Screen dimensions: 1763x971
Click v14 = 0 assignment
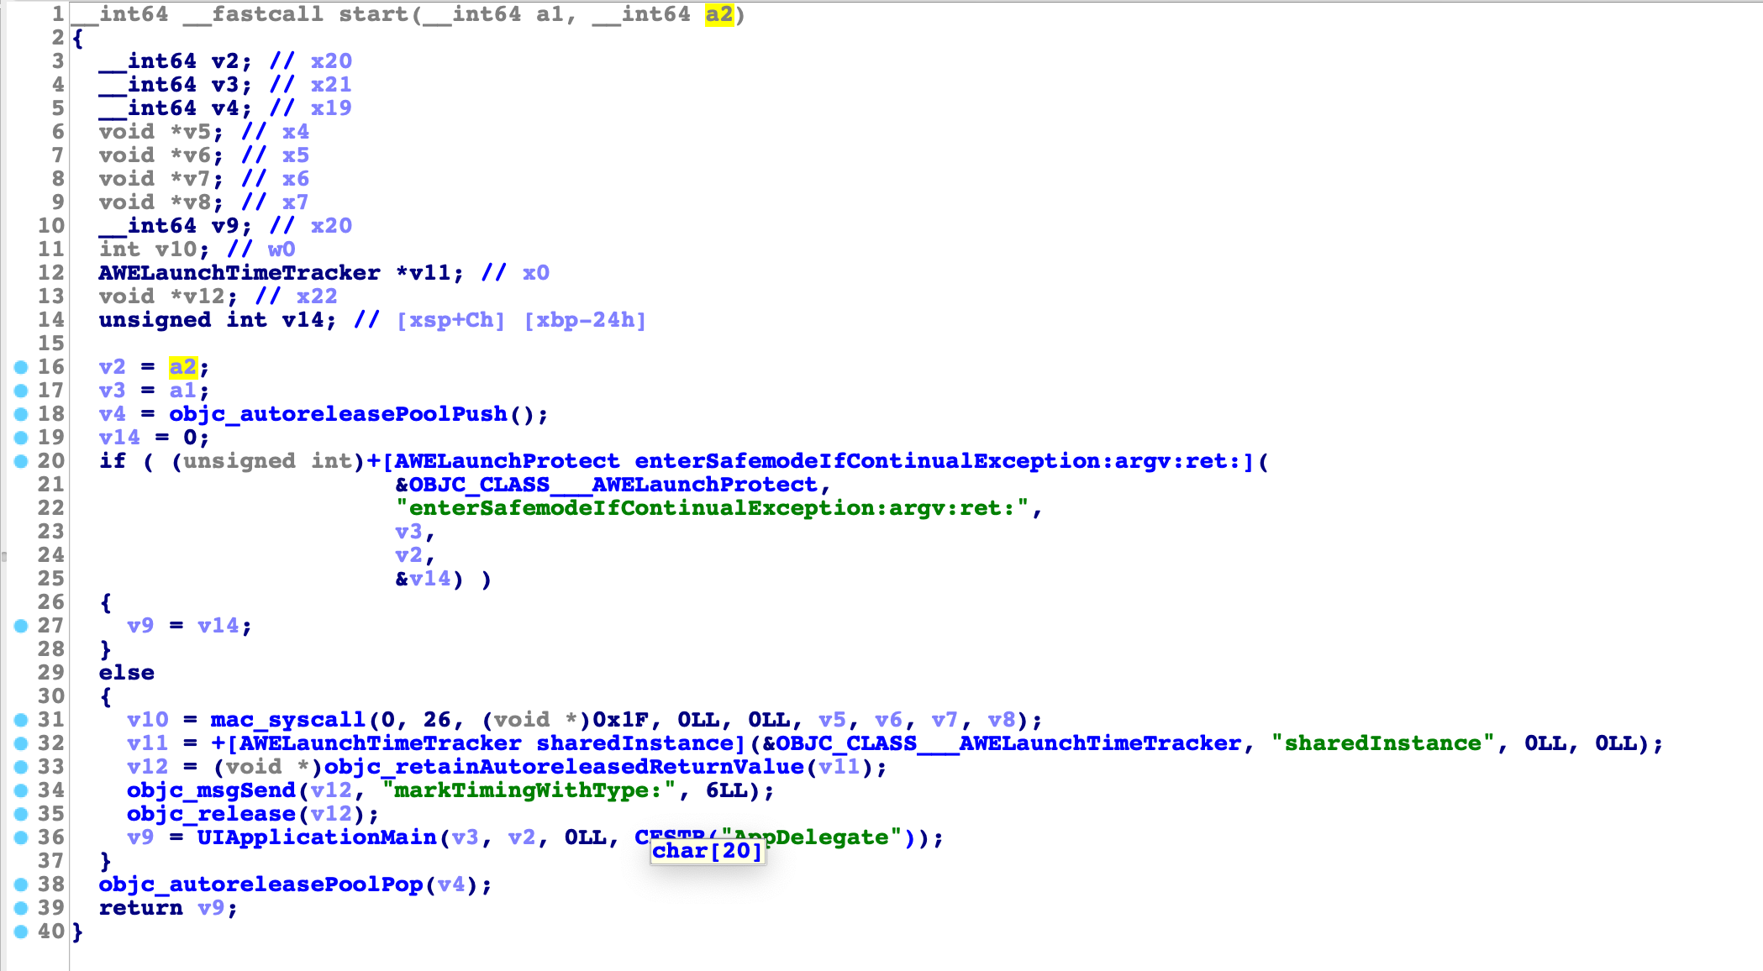pos(154,438)
